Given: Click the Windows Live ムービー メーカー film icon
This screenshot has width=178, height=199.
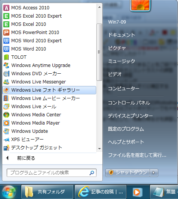Looking at the screenshot, I should tap(6, 98).
